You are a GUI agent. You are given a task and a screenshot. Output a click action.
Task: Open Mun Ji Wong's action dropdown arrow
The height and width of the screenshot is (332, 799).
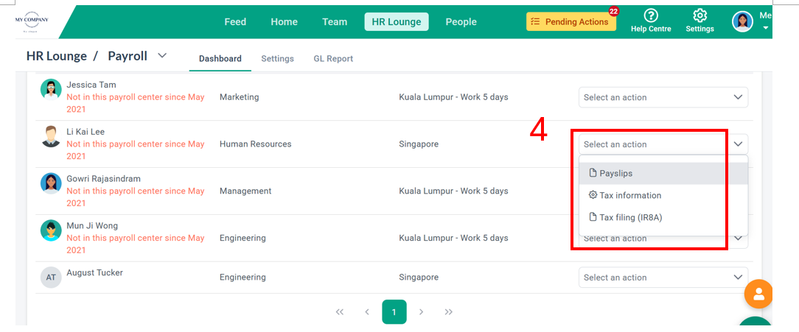(738, 238)
